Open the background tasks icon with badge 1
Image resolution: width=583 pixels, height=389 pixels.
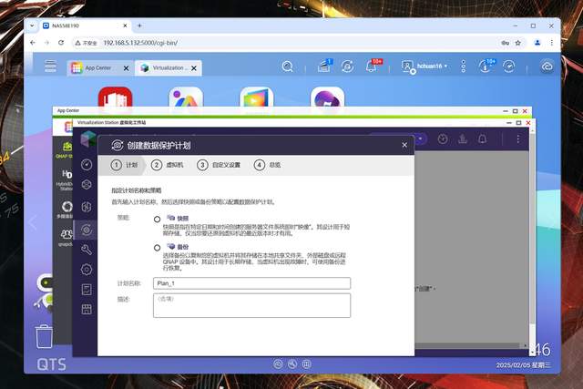[x=324, y=67]
